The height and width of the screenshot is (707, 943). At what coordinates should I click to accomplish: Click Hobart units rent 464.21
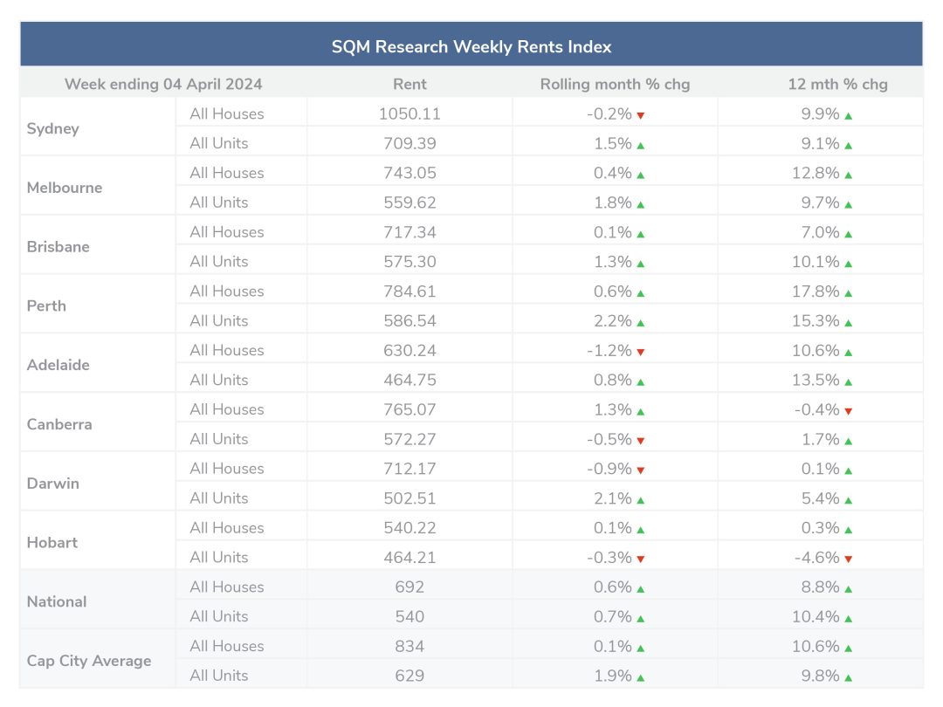pyautogui.click(x=410, y=557)
